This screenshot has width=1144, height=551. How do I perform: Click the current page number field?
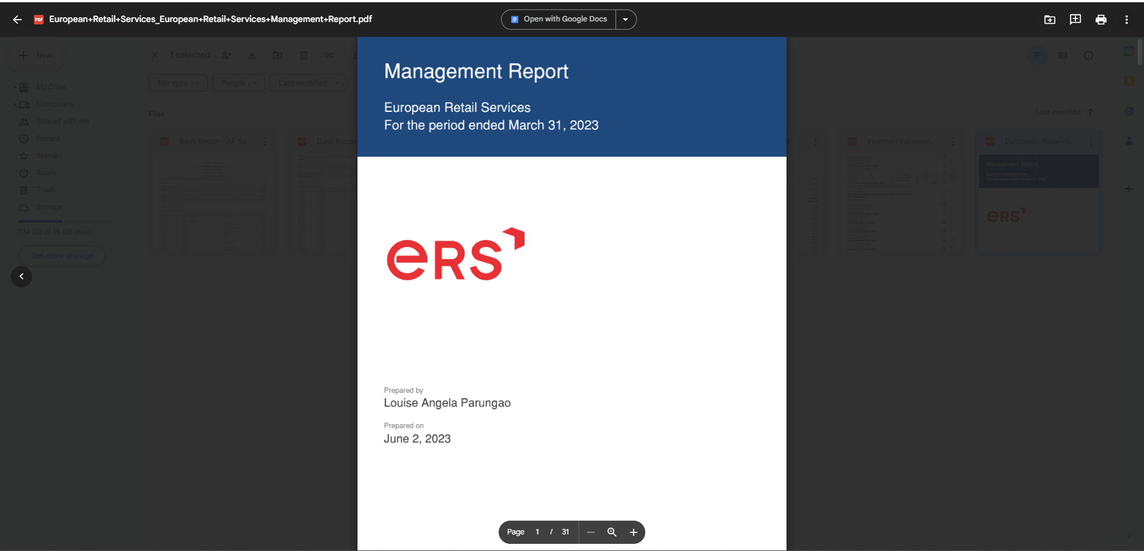coord(537,532)
